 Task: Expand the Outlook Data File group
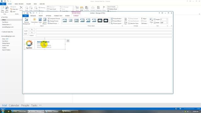coord(2,32)
